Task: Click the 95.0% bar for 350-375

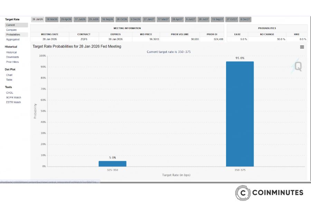Action: 240,114
